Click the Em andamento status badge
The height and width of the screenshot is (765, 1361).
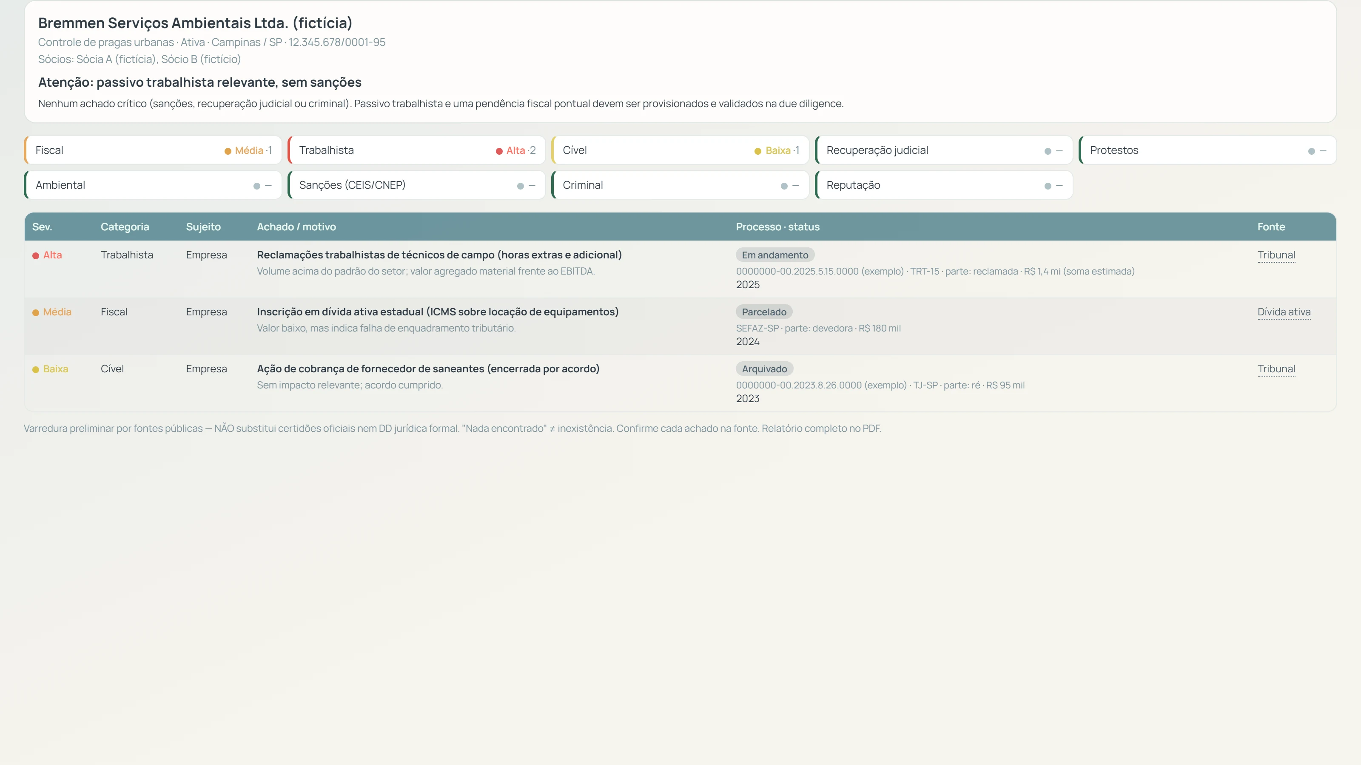click(x=774, y=255)
